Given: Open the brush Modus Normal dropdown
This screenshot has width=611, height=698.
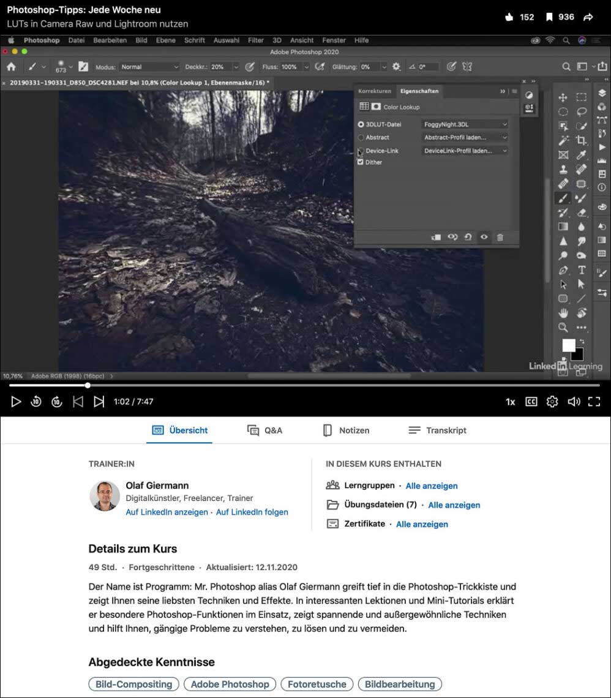Looking at the screenshot, I should coord(149,67).
